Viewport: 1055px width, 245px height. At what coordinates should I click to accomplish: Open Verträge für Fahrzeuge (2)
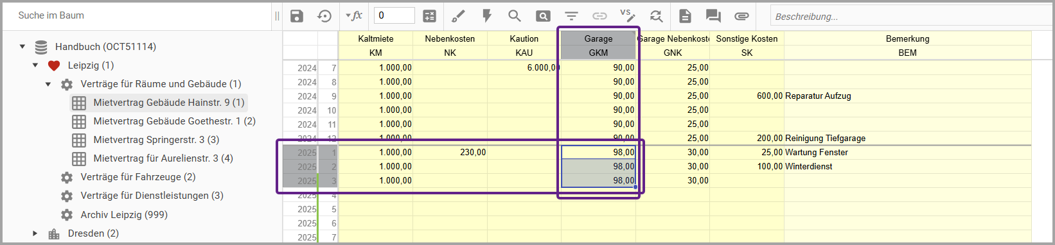(138, 177)
